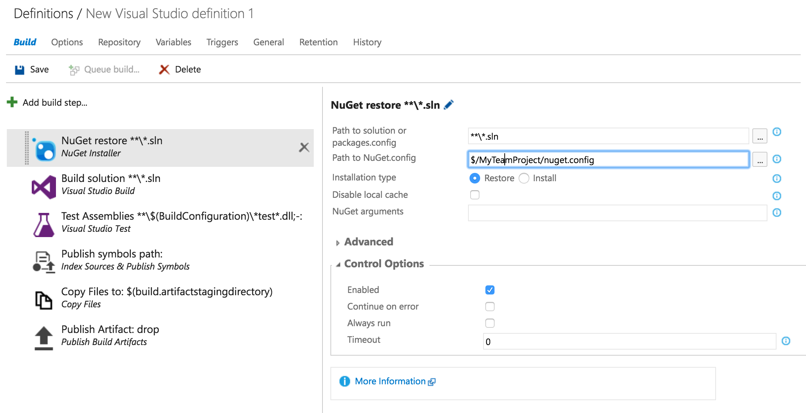
Task: Select the Publish Build Artifacts upload icon
Action: 44,338
